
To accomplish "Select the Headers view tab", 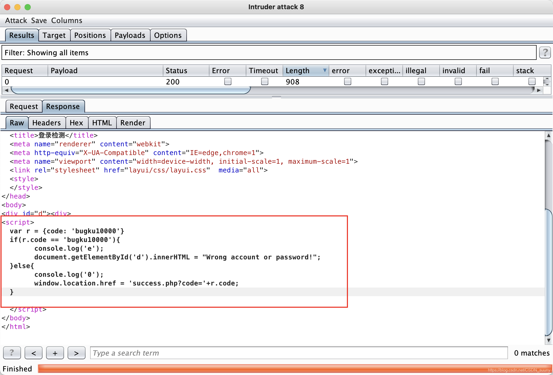I will pyautogui.click(x=47, y=123).
